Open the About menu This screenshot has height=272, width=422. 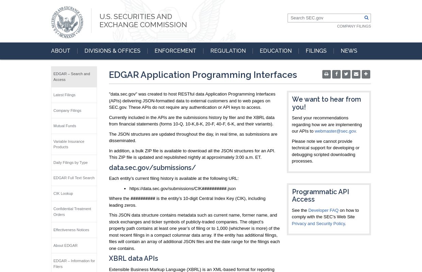[61, 51]
